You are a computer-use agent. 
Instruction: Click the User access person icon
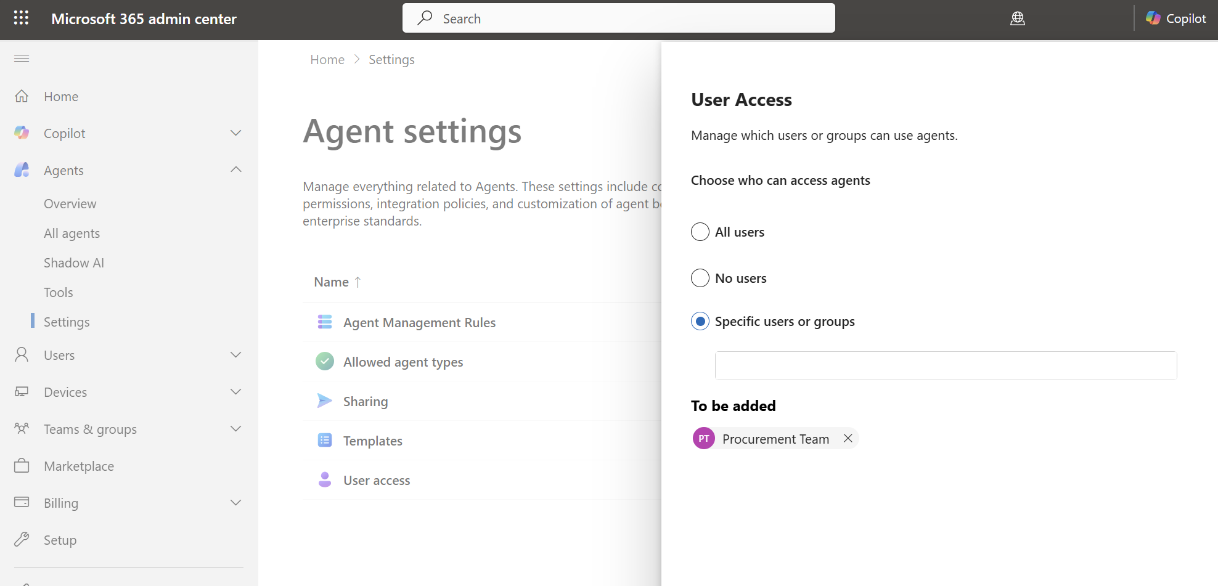click(x=325, y=480)
